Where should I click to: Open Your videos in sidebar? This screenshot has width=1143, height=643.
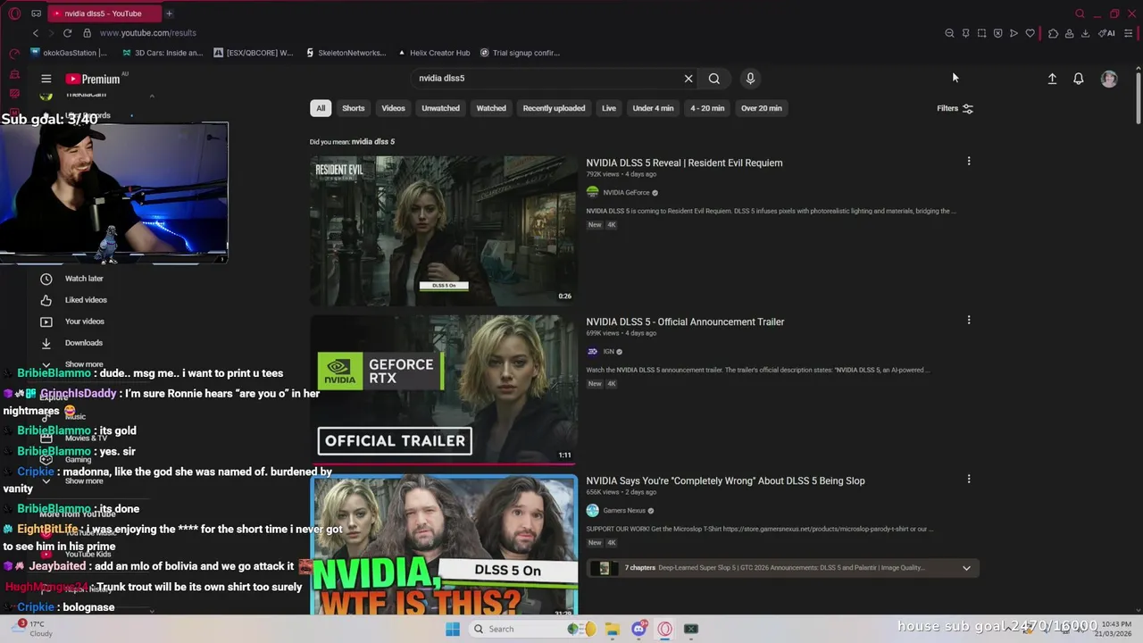[x=84, y=321]
